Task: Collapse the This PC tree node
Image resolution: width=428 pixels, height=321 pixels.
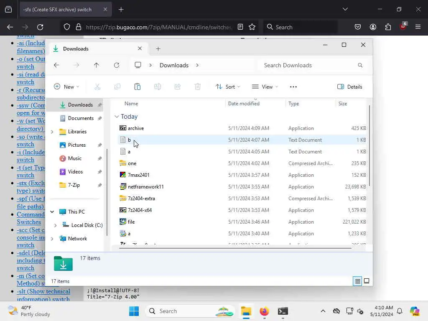Action: (x=52, y=212)
